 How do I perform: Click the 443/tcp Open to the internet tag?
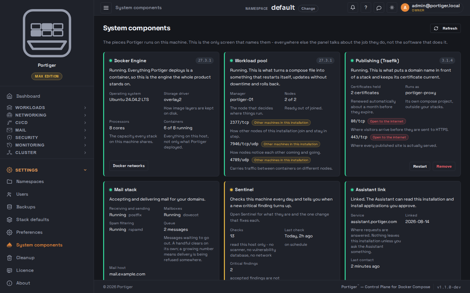pos(389,137)
